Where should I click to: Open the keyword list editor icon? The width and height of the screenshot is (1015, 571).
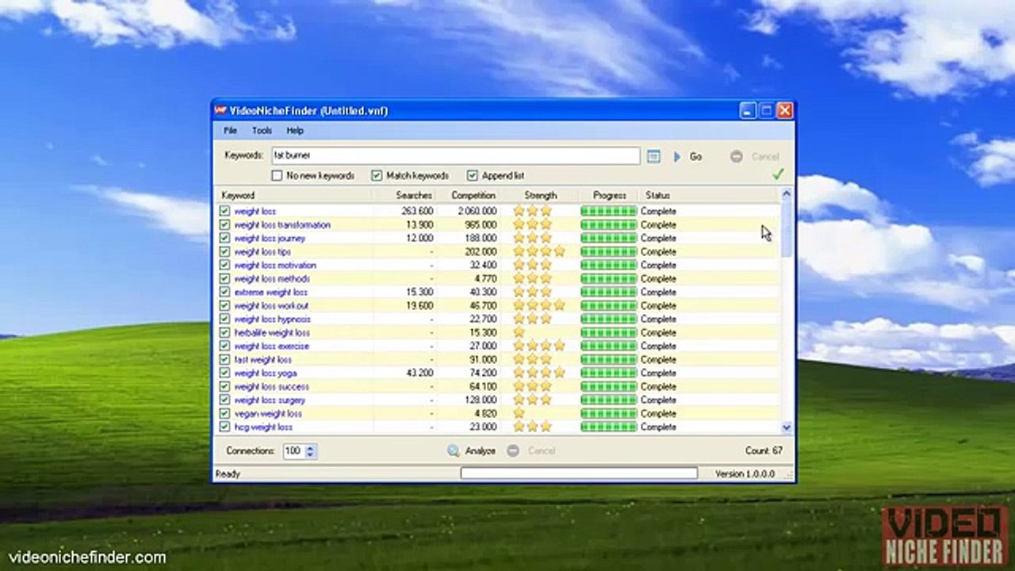pos(653,157)
